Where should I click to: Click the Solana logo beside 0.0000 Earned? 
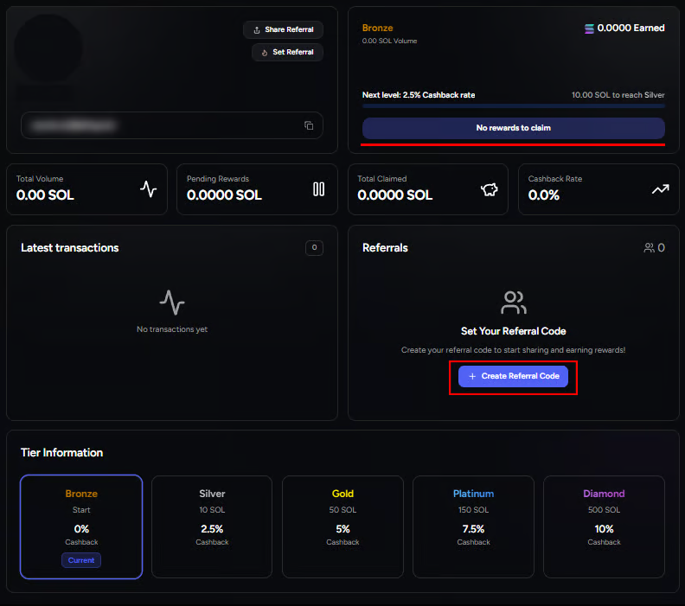[589, 29]
